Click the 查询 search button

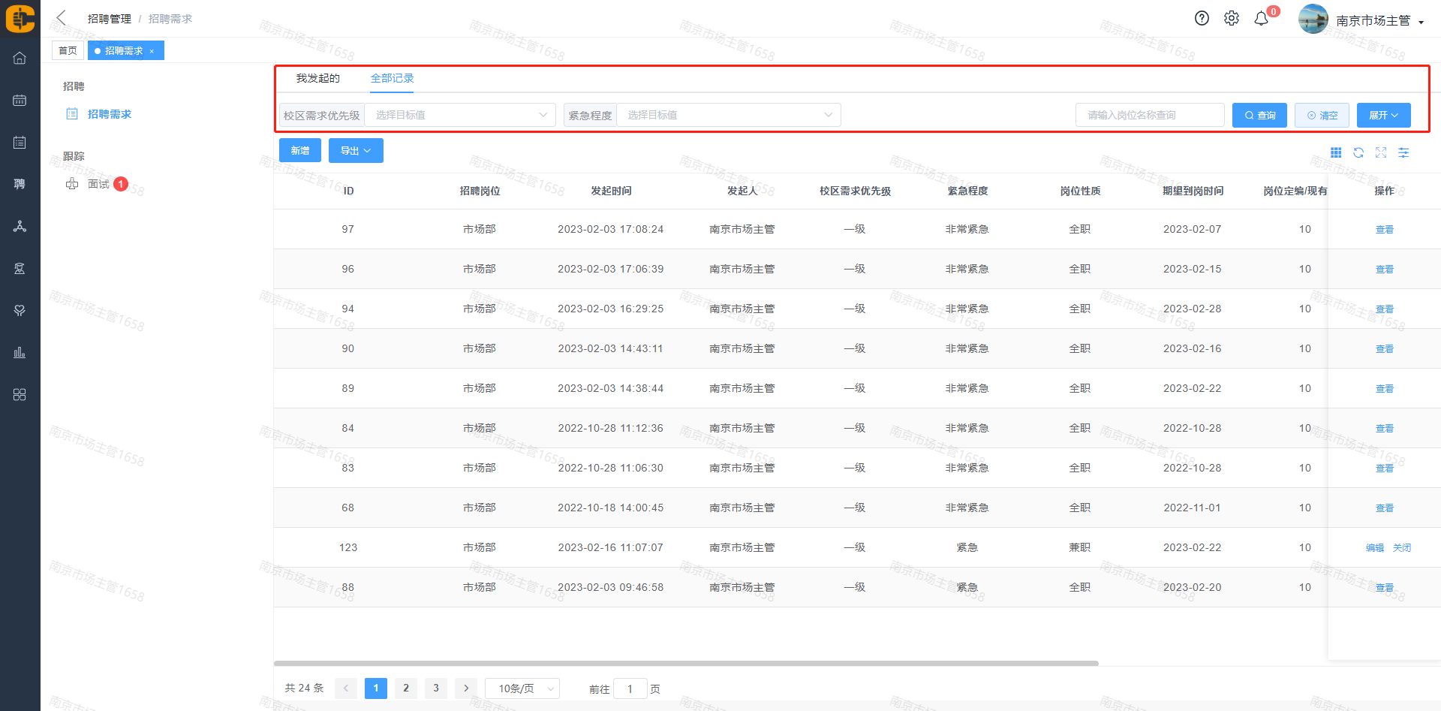coord(1259,116)
